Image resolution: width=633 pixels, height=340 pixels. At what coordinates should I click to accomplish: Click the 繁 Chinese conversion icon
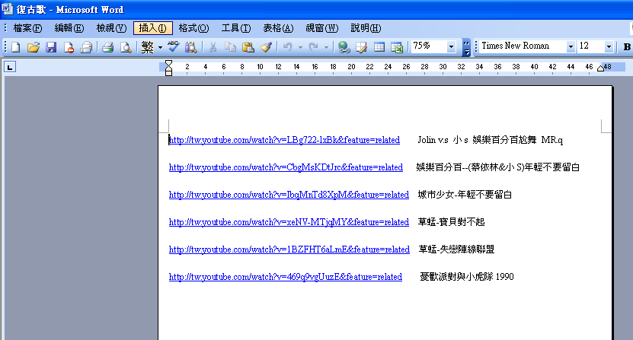pyautogui.click(x=147, y=47)
